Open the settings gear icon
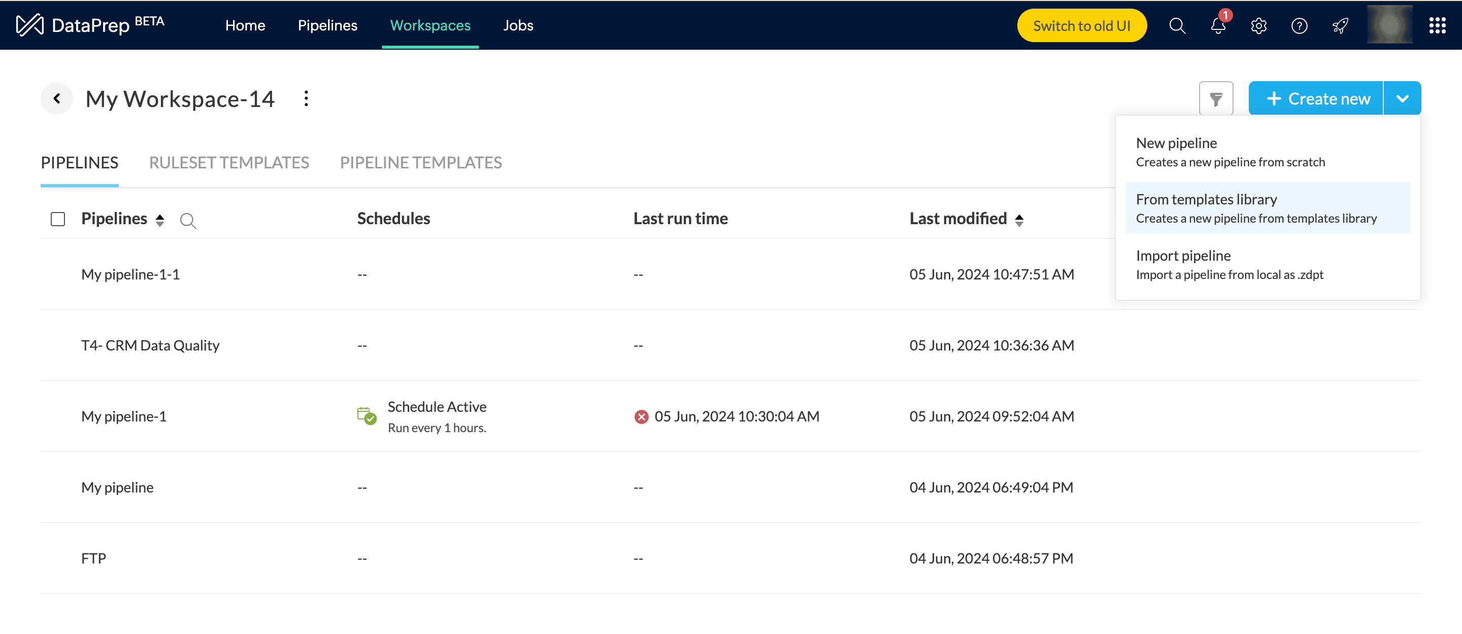 click(1258, 25)
